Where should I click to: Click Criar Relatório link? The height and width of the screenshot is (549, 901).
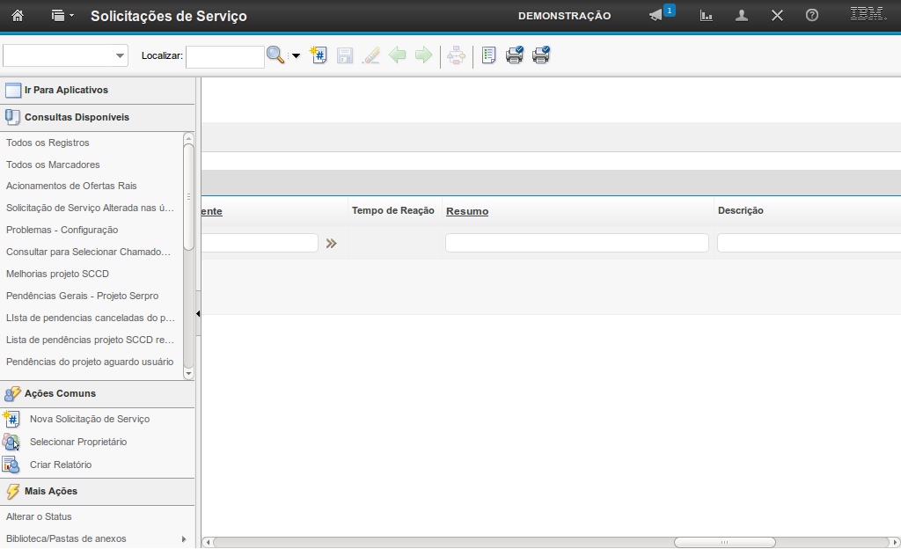(x=60, y=465)
